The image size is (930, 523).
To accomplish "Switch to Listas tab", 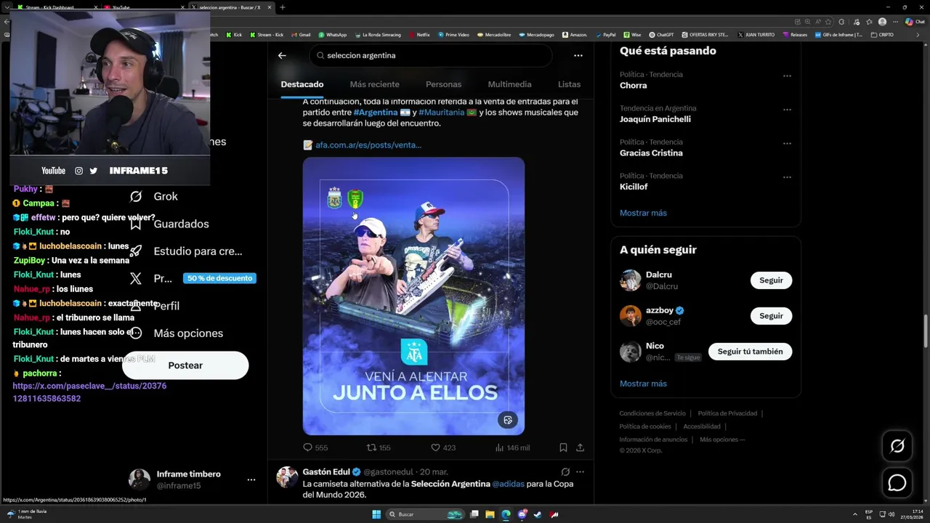I will [x=569, y=84].
